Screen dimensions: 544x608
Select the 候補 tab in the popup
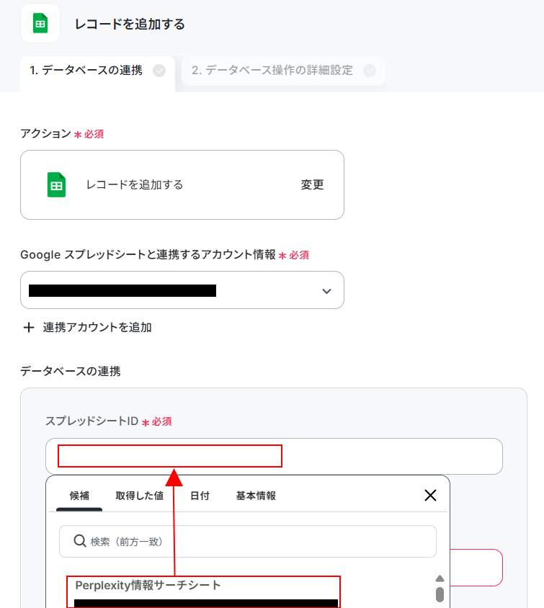(x=79, y=496)
